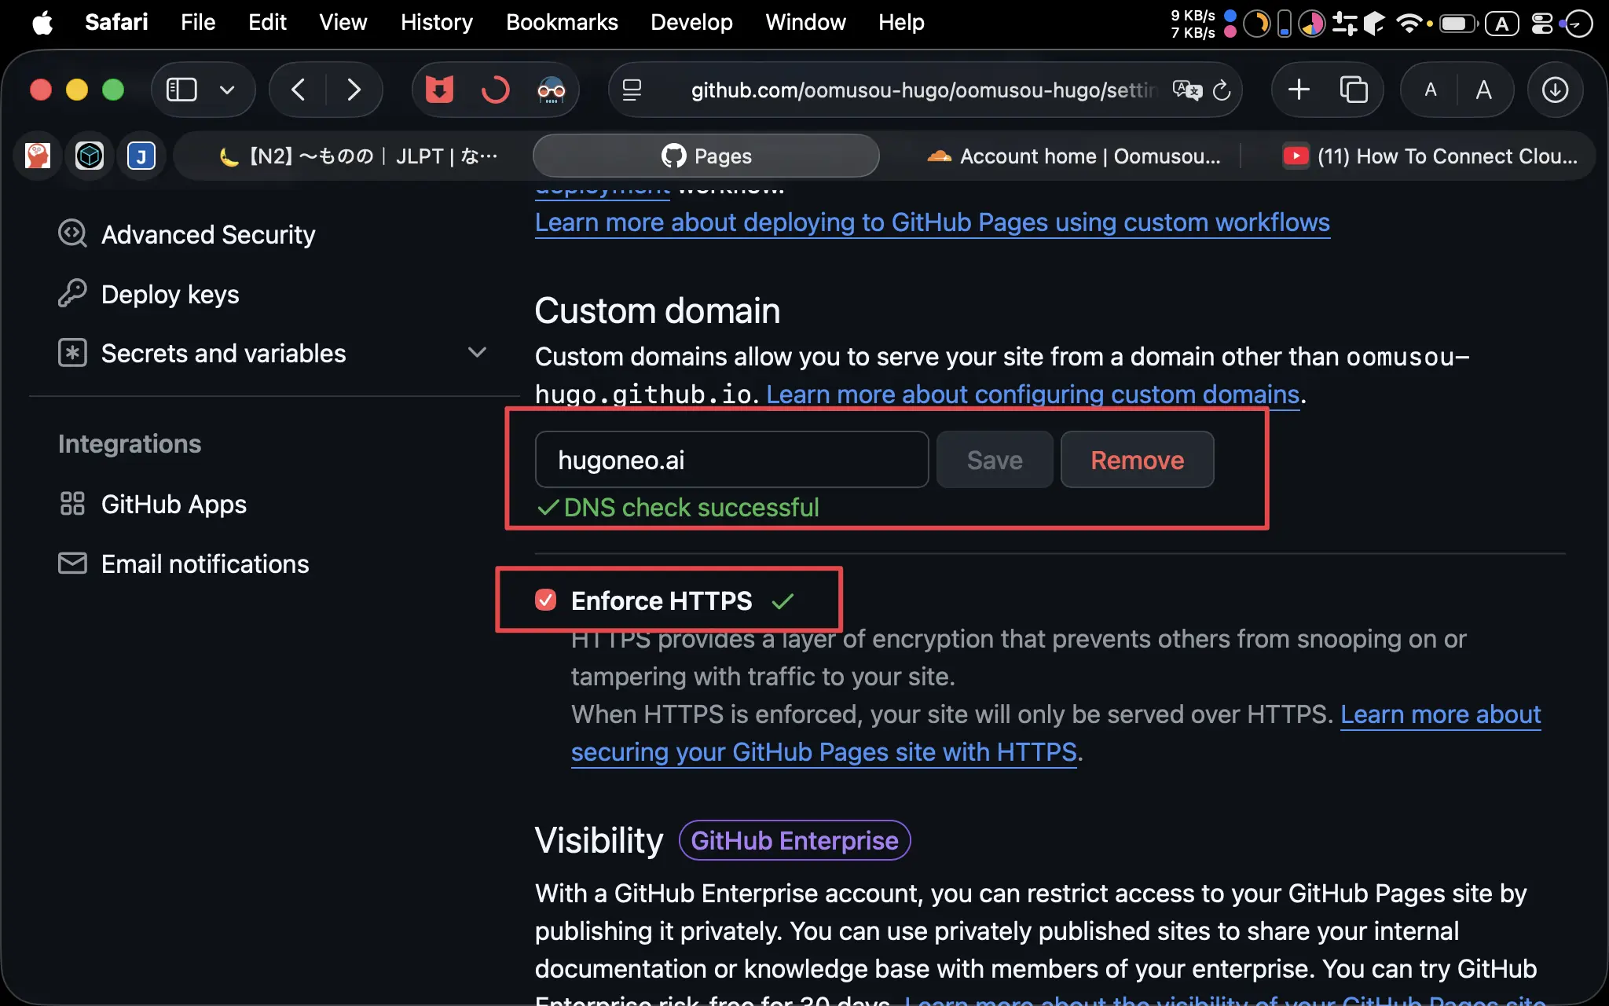Screen dimensions: 1609x1006
Task: Remove the custom domain
Action: tap(1137, 460)
